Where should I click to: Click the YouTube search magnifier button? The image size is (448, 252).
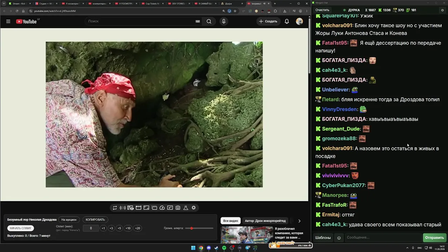click(x=209, y=21)
